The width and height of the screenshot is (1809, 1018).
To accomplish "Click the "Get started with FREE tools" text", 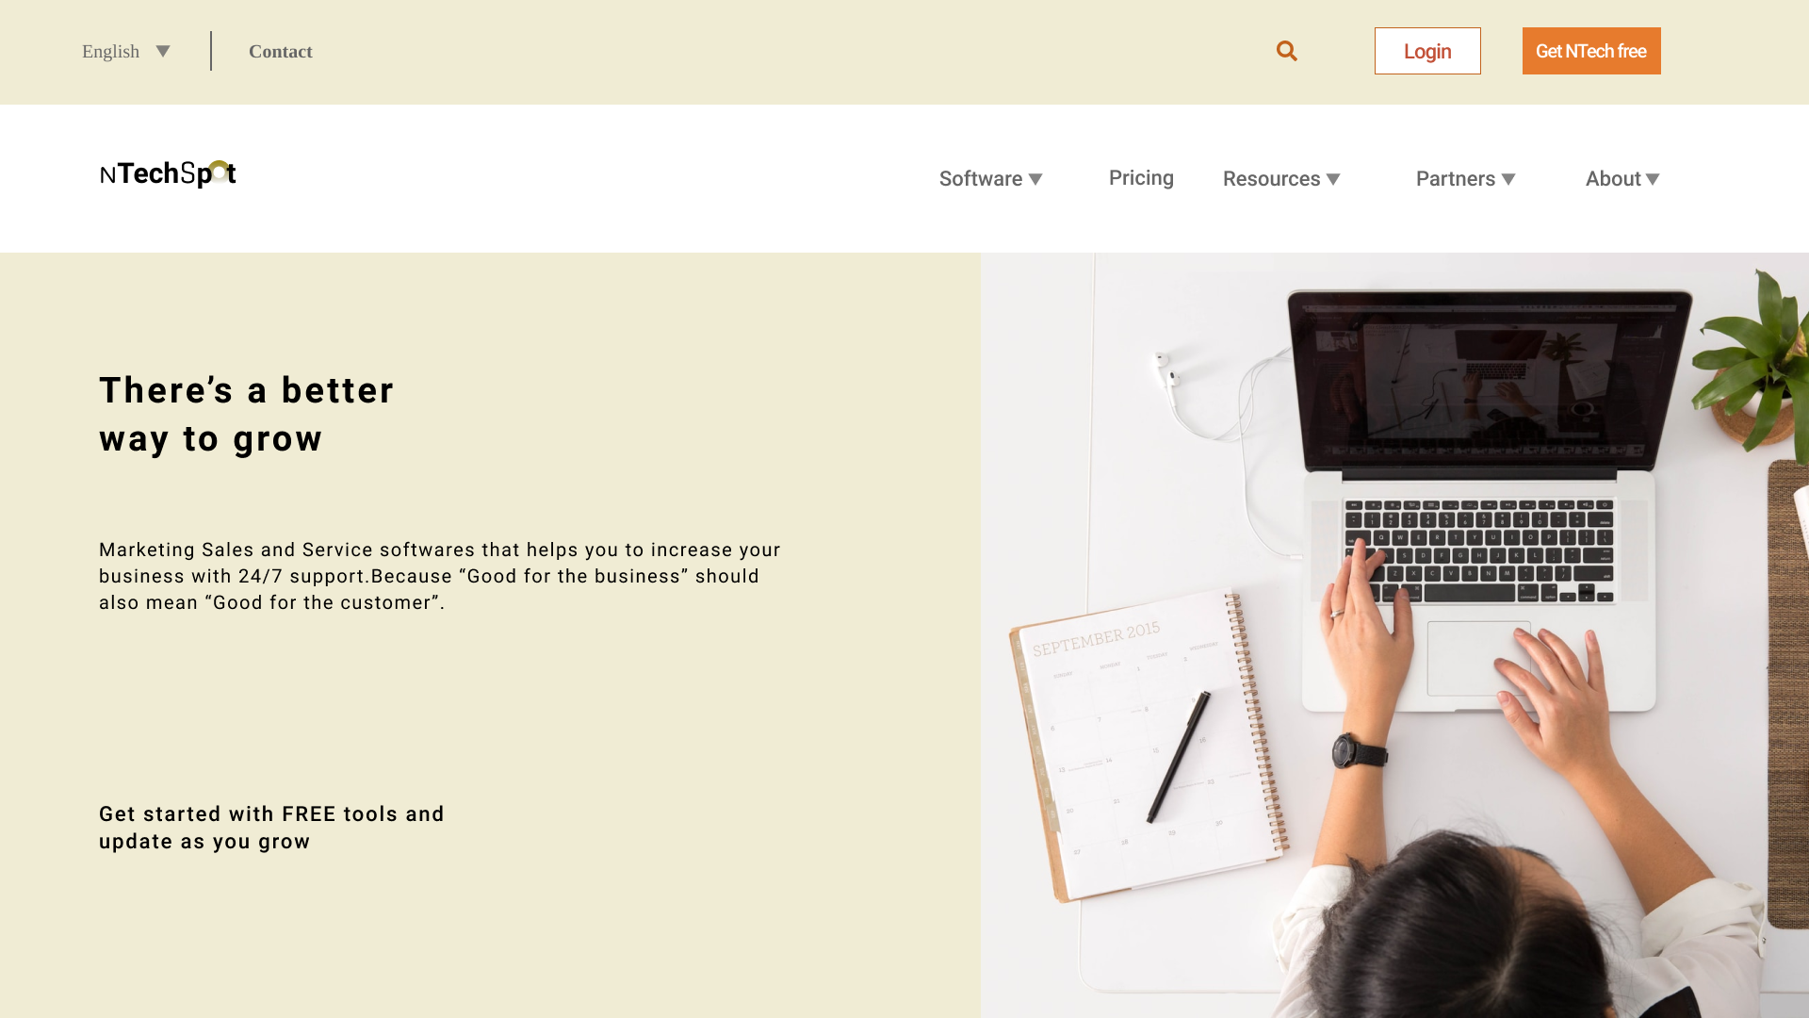I will (271, 828).
